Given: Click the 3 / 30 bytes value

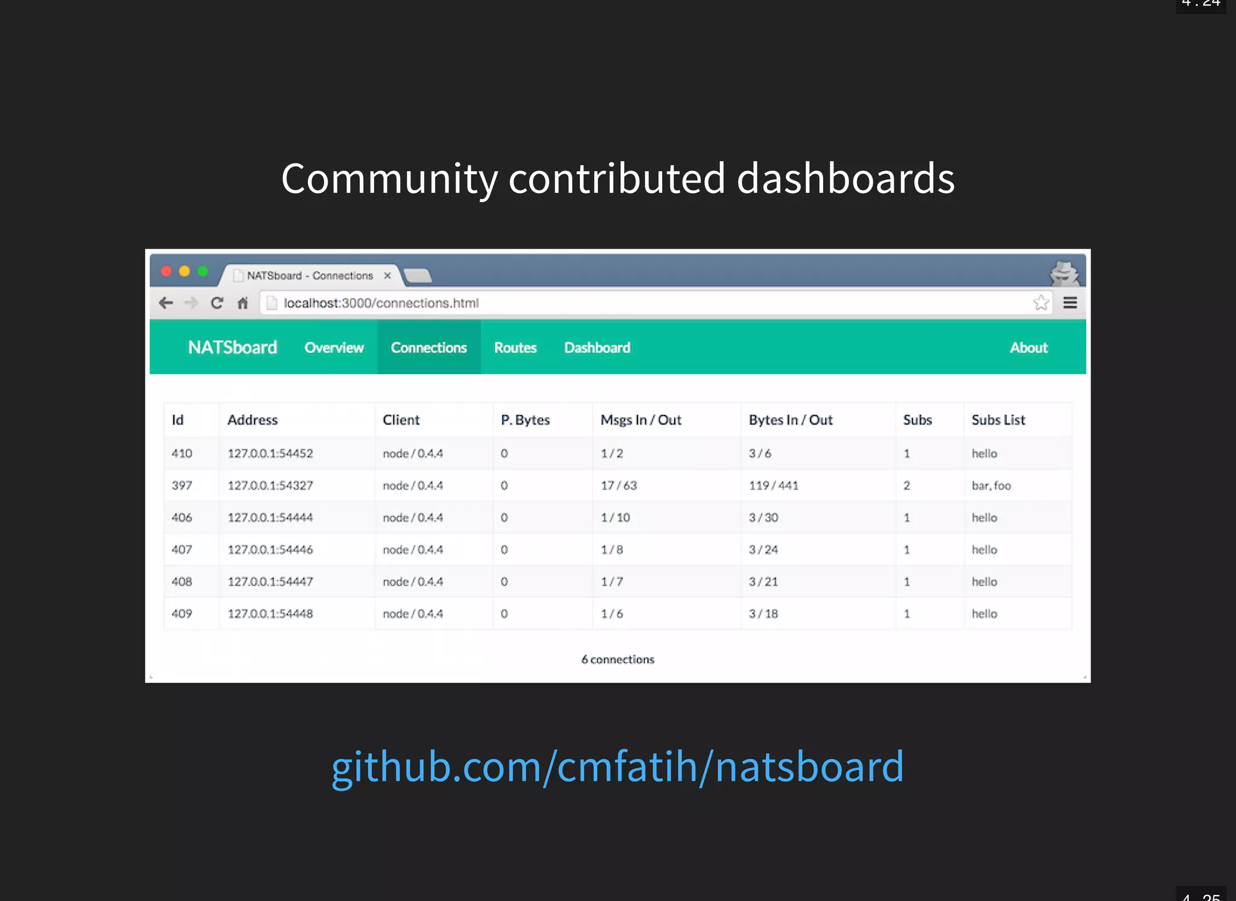Looking at the screenshot, I should tap(763, 517).
